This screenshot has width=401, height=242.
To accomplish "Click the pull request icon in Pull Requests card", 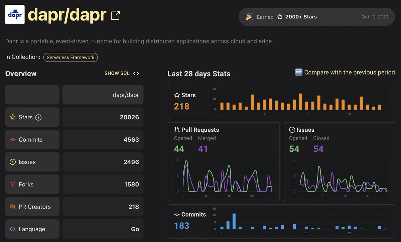I will (177, 130).
